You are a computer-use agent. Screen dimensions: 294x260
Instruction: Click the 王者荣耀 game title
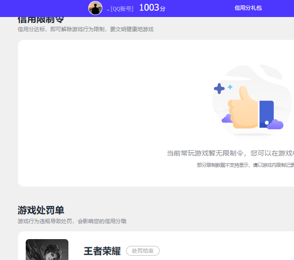coord(102,251)
